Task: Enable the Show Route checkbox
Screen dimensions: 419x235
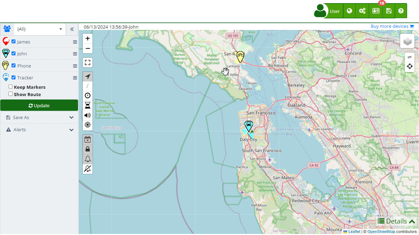Action: click(x=10, y=94)
